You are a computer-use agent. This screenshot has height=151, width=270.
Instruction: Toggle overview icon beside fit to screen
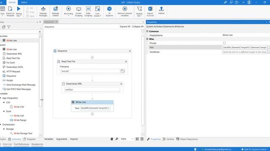(x=142, y=139)
